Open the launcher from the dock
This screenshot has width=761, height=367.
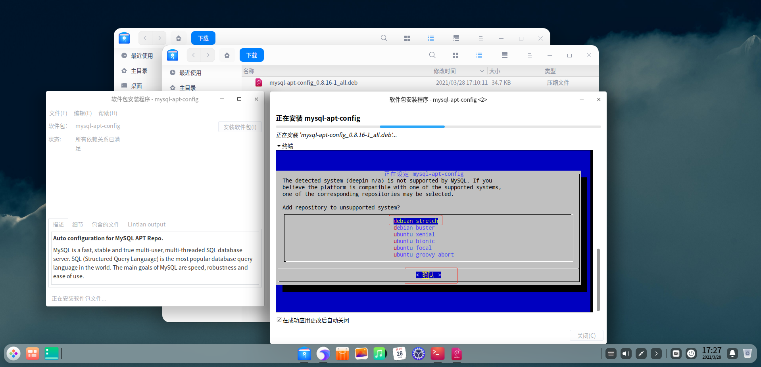(x=13, y=354)
